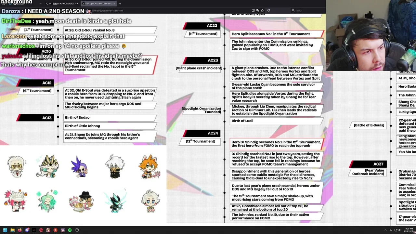
Task: Click the white-haired chibi in black outfit
Action: tap(115, 167)
